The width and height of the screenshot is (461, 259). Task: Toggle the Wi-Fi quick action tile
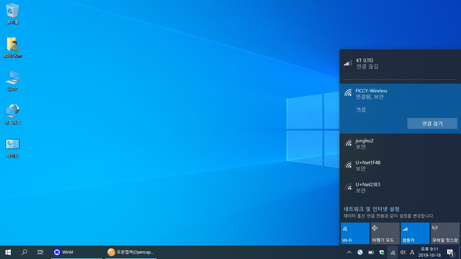click(355, 233)
